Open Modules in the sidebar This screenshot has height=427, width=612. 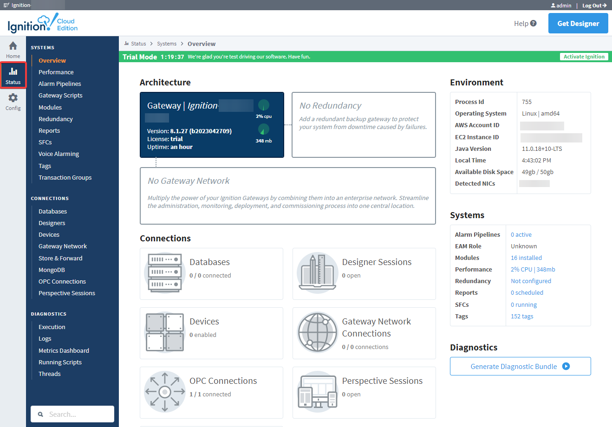[x=50, y=107]
